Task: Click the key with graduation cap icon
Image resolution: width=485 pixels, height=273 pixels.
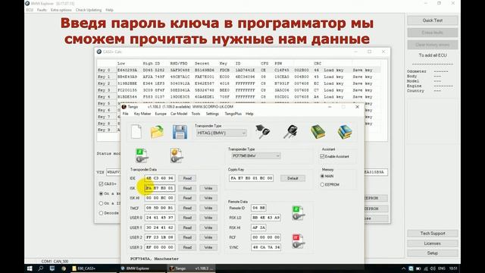Action: coord(263,131)
